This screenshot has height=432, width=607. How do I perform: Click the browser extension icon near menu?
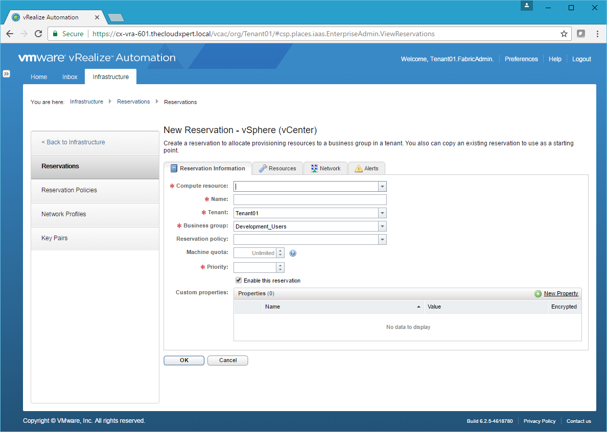pyautogui.click(x=581, y=34)
